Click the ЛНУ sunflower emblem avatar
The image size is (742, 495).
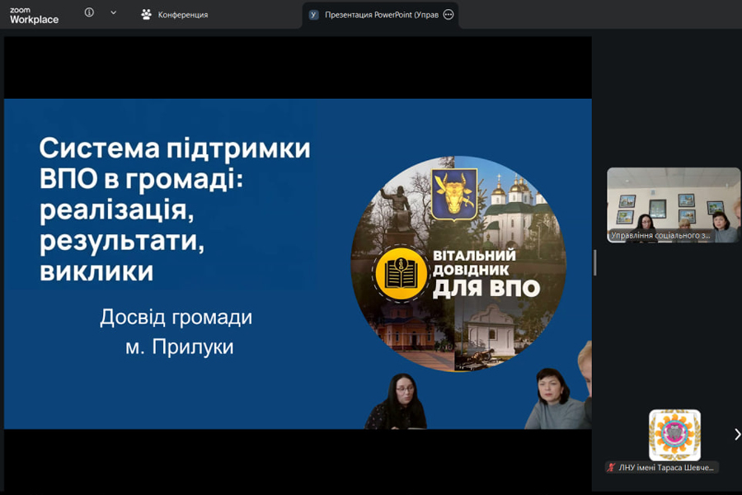pos(674,435)
